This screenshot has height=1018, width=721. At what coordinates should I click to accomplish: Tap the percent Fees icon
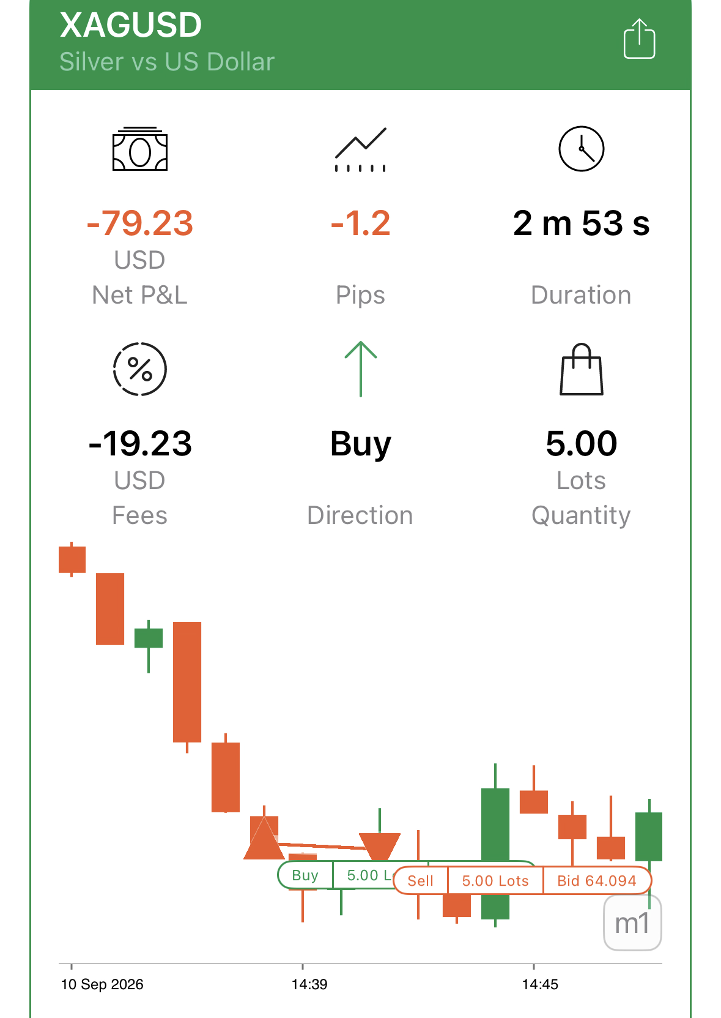(x=140, y=369)
